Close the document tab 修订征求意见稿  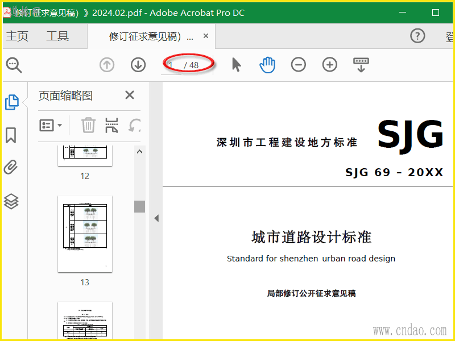206,36
